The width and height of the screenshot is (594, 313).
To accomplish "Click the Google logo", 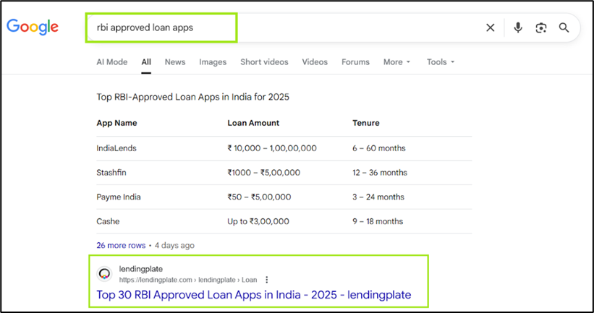I will (x=33, y=27).
